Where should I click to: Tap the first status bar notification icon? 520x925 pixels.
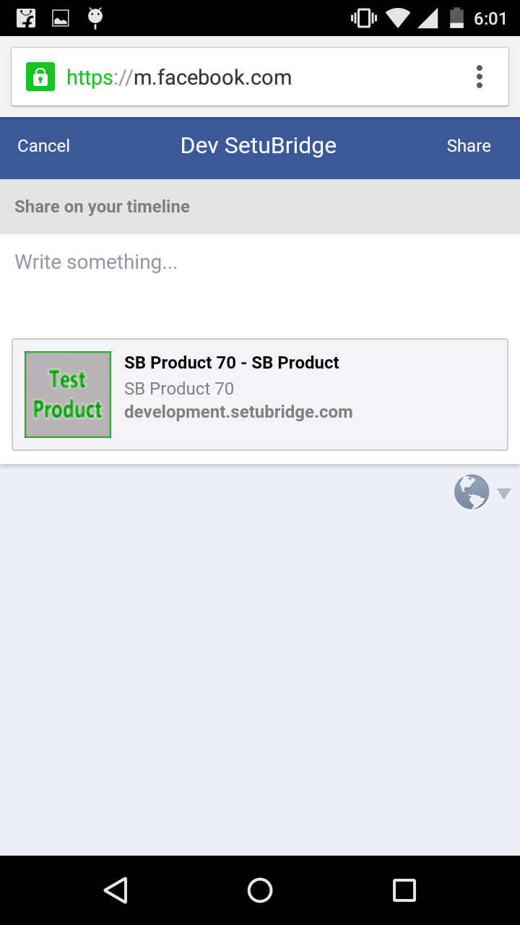pos(26,18)
